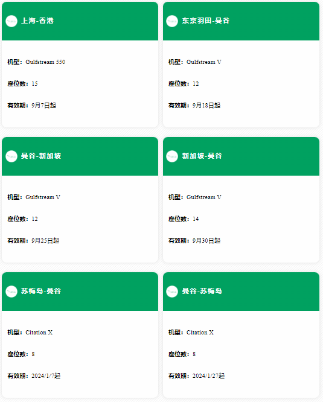Screen dimensions: 323x402
Task: Select the round logo beside 曼谷-苏梅岛
Action: 172,292
